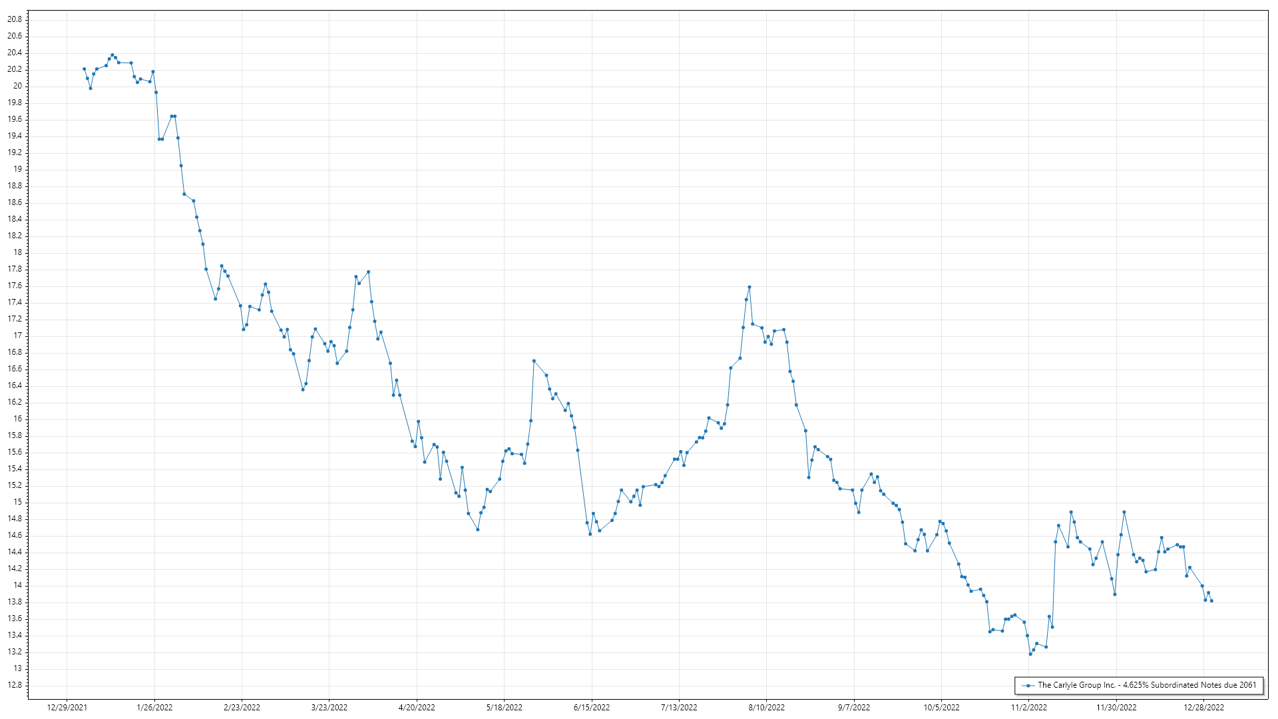Image resolution: width=1278 pixels, height=719 pixels.
Task: Click the Carlyle Group Subordinated Notes legend label
Action: pyautogui.click(x=1147, y=685)
